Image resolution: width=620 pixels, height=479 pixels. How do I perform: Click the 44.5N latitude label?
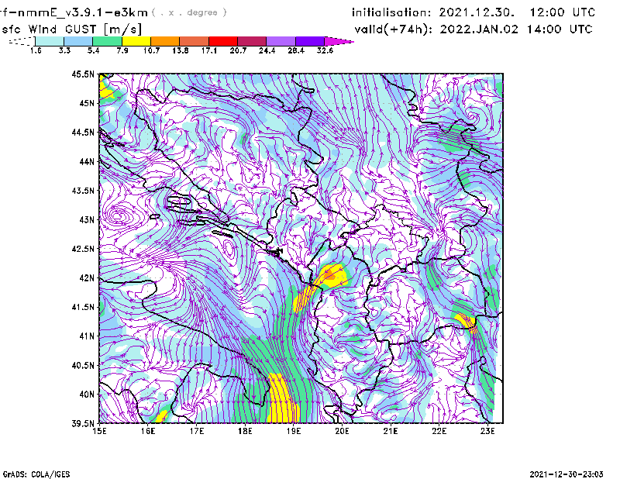pos(83,132)
